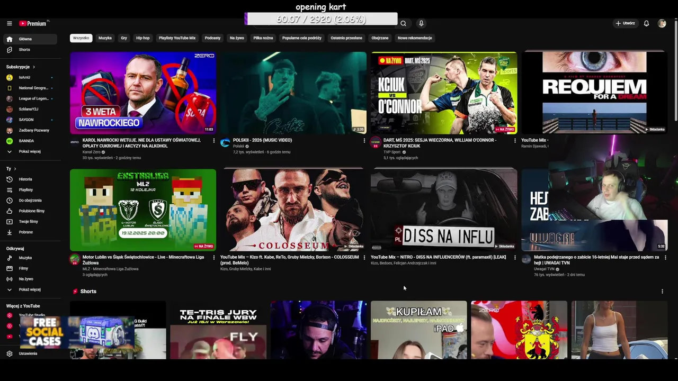This screenshot has width=678, height=381.
Task: Open the Subskrypcje section chevron
Action: click(x=34, y=67)
